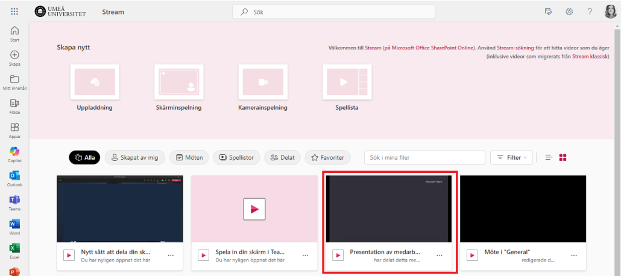Viewport: 621px width, 276px height.
Task: Open Mitt innehåll folder icon
Action: [x=14, y=78]
